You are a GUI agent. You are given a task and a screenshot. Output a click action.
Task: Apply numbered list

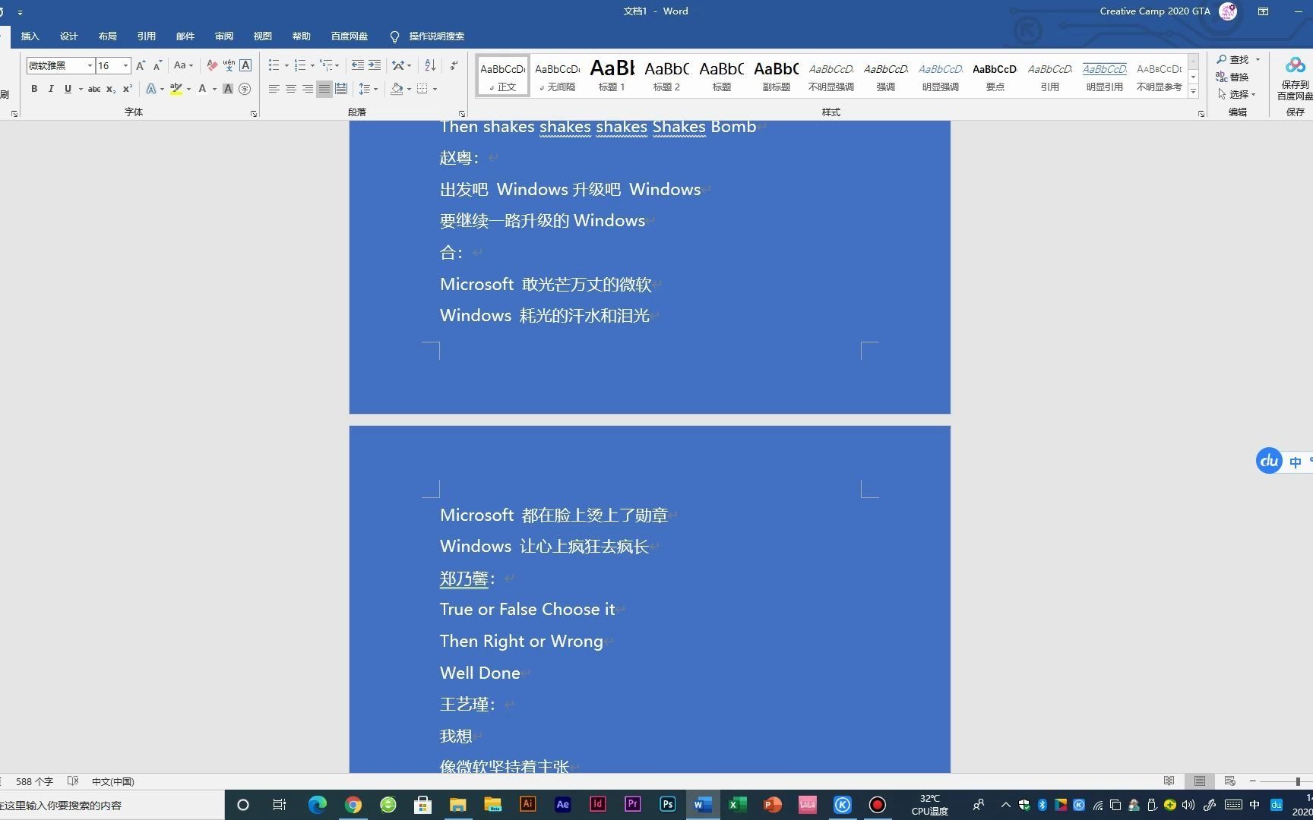click(x=300, y=65)
